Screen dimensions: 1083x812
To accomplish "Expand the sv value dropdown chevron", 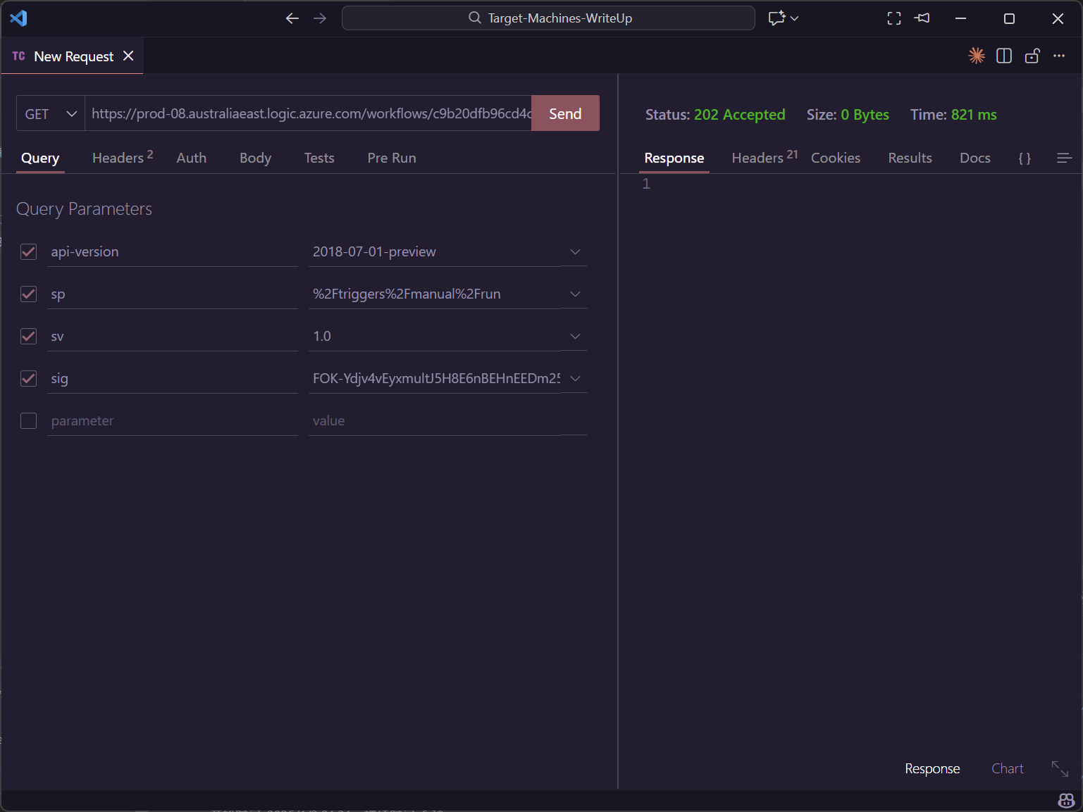I will (x=575, y=337).
